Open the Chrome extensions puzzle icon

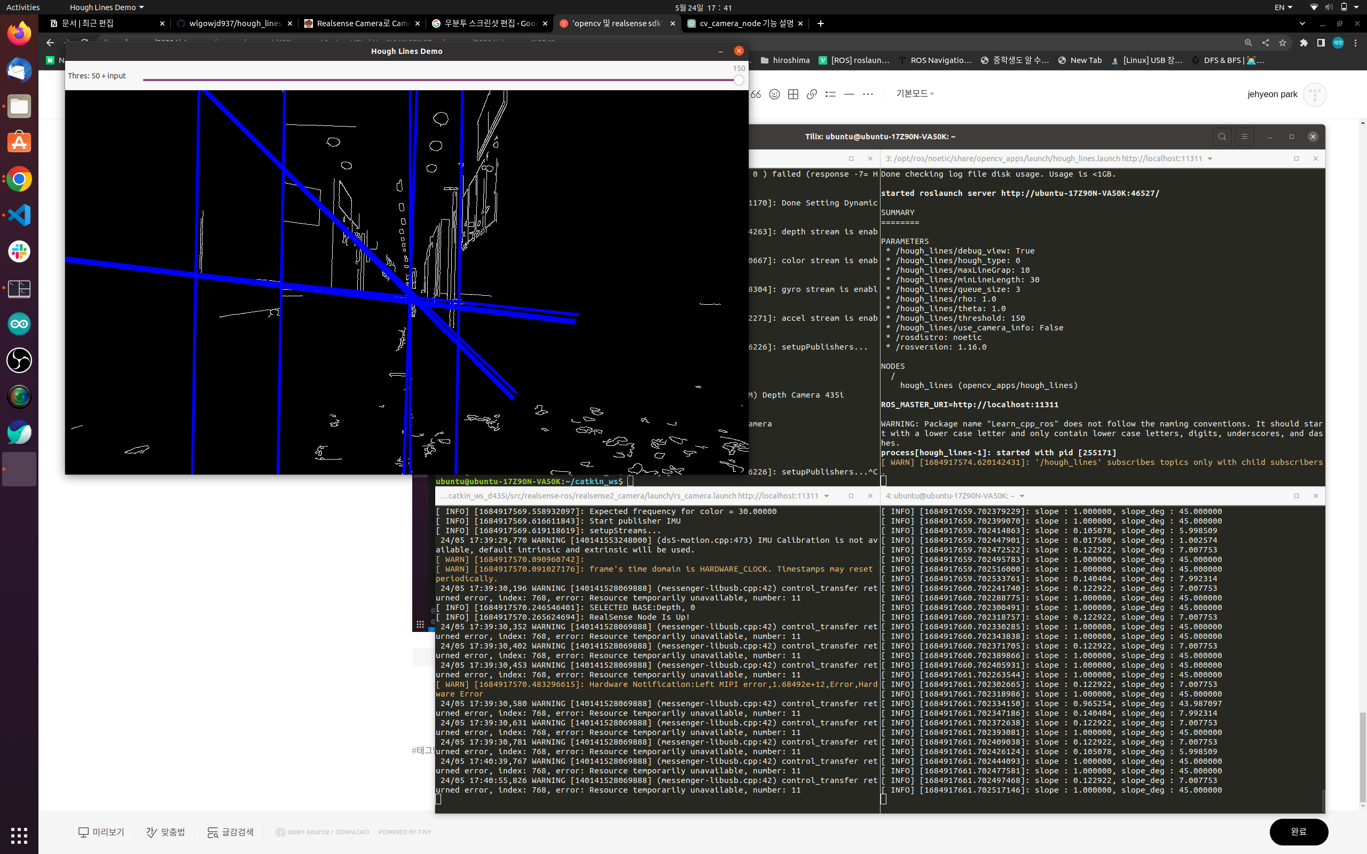click(x=1304, y=43)
